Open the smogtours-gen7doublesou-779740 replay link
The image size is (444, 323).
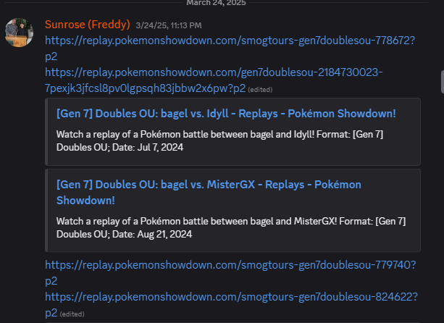[230, 273]
